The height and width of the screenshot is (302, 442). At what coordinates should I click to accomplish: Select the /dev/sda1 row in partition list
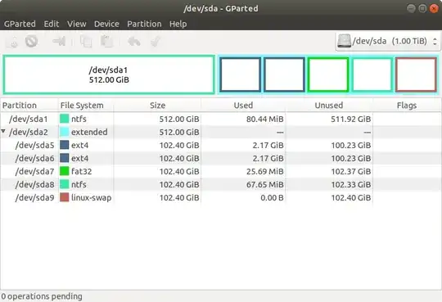[221, 119]
